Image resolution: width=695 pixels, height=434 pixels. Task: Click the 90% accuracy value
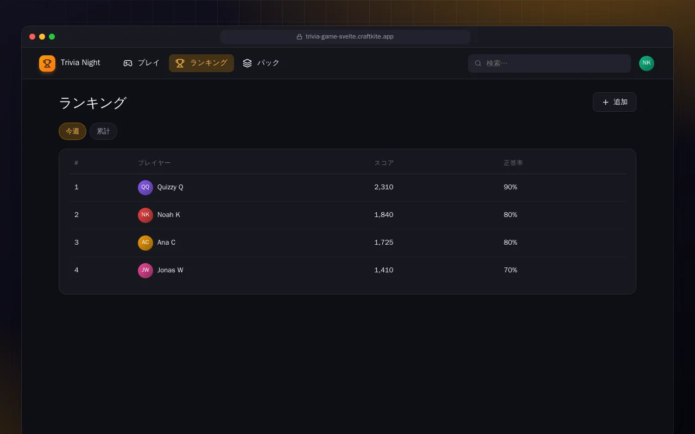coord(510,187)
